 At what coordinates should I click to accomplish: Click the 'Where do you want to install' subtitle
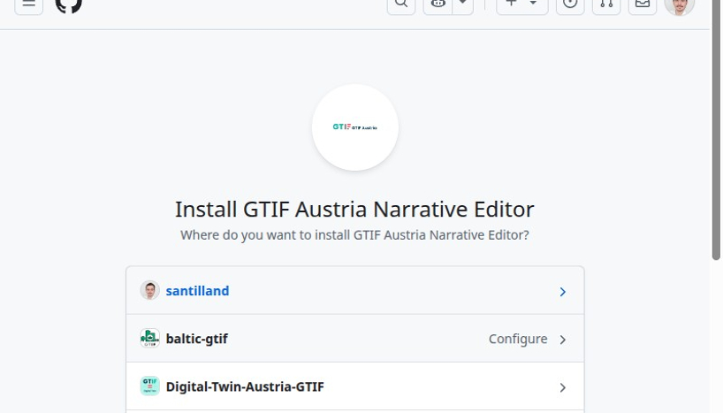[x=354, y=235]
